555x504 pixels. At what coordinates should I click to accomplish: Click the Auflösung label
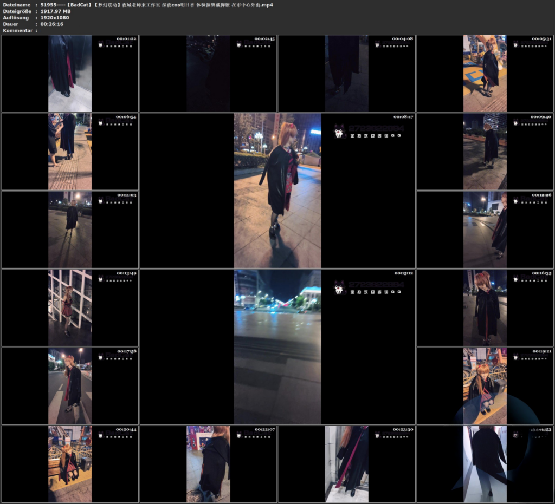(x=16, y=18)
